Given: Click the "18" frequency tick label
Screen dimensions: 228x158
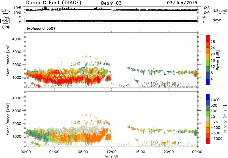Looking at the screenshot, I should coord(19,17).
